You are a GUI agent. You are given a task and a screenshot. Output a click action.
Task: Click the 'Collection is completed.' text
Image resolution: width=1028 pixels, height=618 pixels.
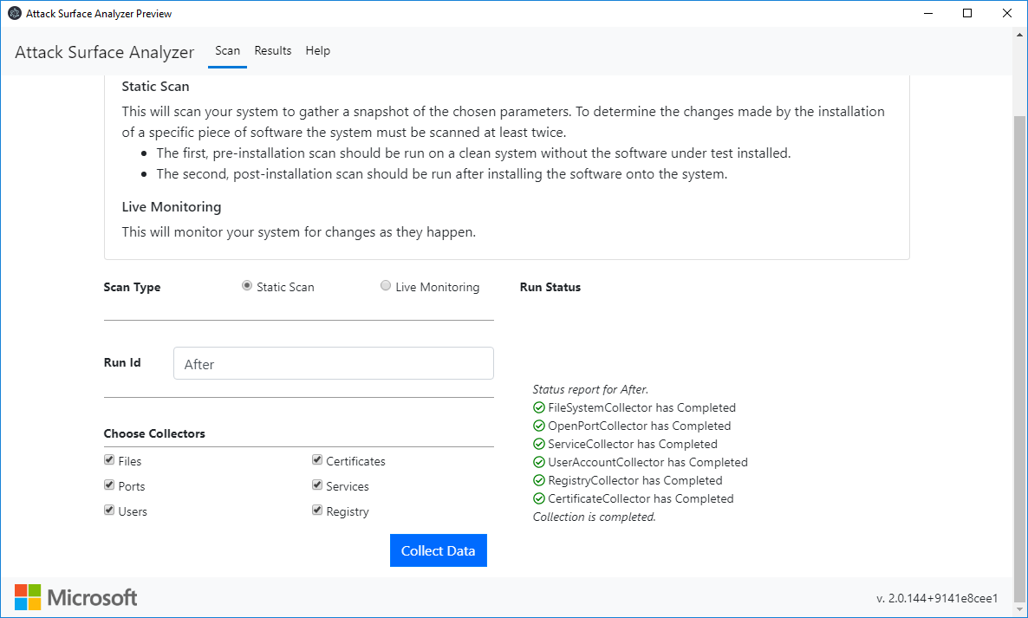click(594, 517)
